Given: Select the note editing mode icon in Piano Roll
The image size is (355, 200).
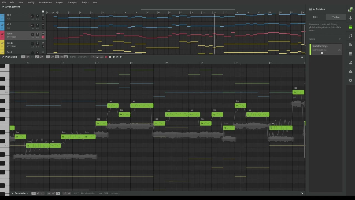Looking at the screenshot, I should [x=37, y=57].
